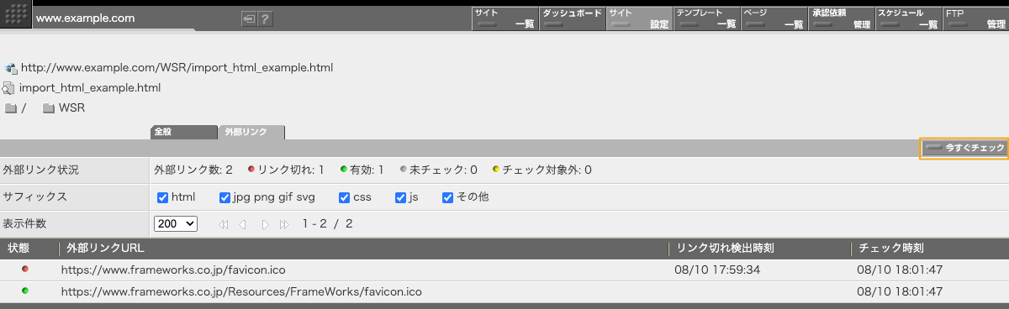
Task: Click the import_html_example.html file name
Action: (90, 87)
